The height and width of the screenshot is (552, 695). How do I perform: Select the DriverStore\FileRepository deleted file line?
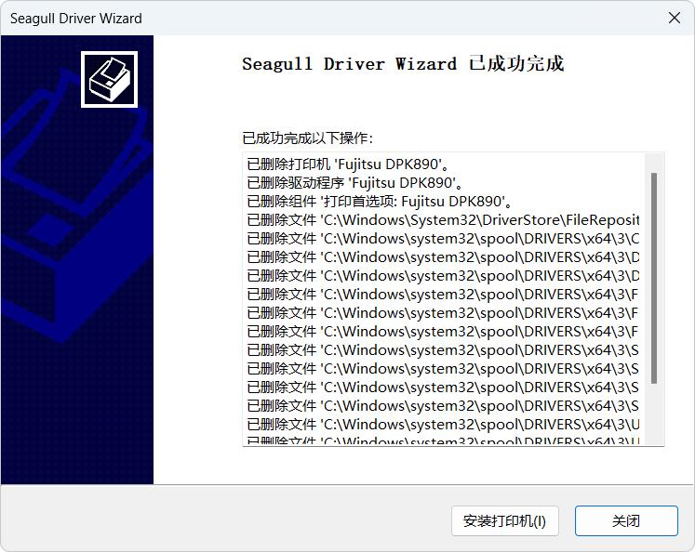click(x=443, y=220)
